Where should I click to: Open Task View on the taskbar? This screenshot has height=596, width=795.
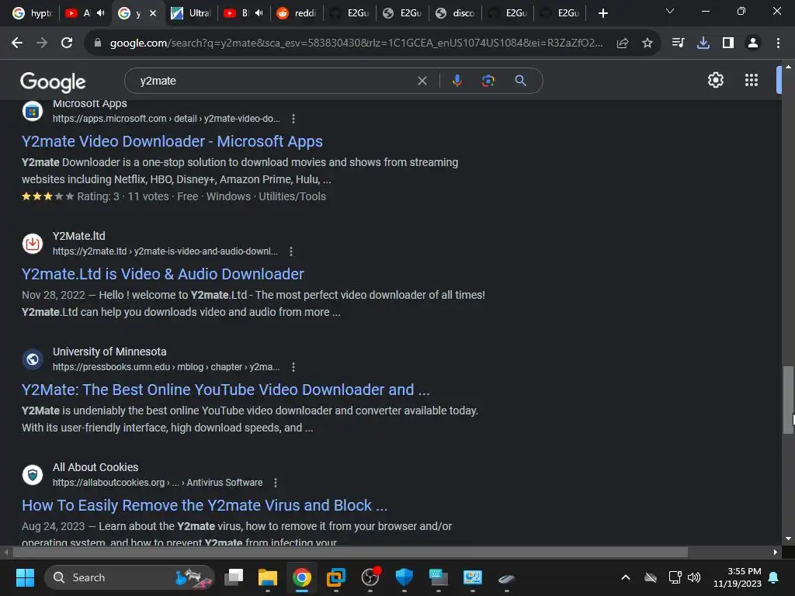tap(234, 577)
